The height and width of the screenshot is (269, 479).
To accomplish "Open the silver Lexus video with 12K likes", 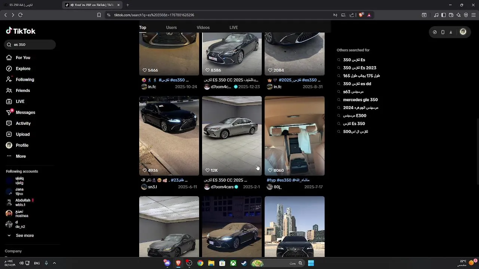I will click(x=232, y=136).
